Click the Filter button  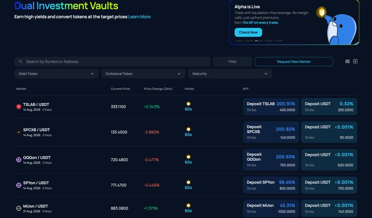click(233, 62)
